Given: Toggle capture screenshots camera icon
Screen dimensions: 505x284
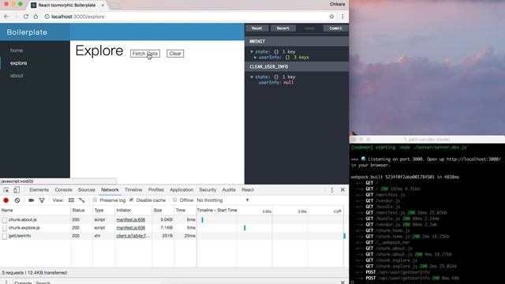Looking at the screenshot, I should pos(32,200).
